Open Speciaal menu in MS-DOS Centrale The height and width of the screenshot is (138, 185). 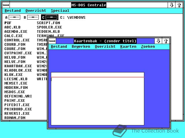pos(60,11)
